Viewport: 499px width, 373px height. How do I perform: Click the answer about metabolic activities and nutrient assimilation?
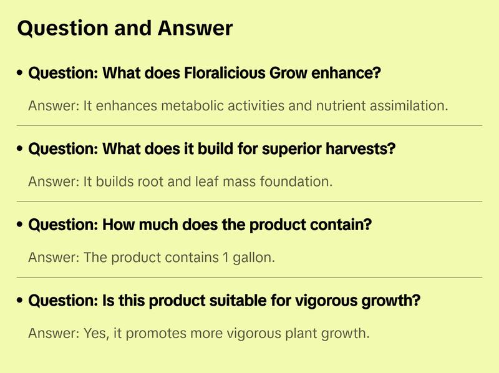238,105
